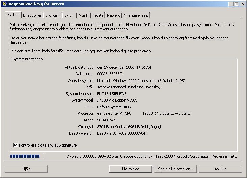
Task: Click the Processor label
Action: tap(86, 113)
